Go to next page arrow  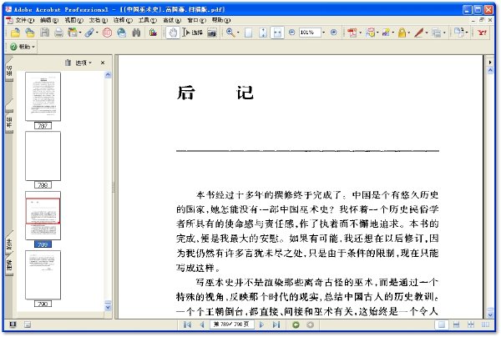tap(261, 324)
